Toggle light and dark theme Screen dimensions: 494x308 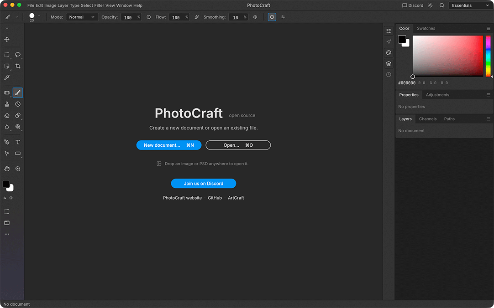pos(430,5)
